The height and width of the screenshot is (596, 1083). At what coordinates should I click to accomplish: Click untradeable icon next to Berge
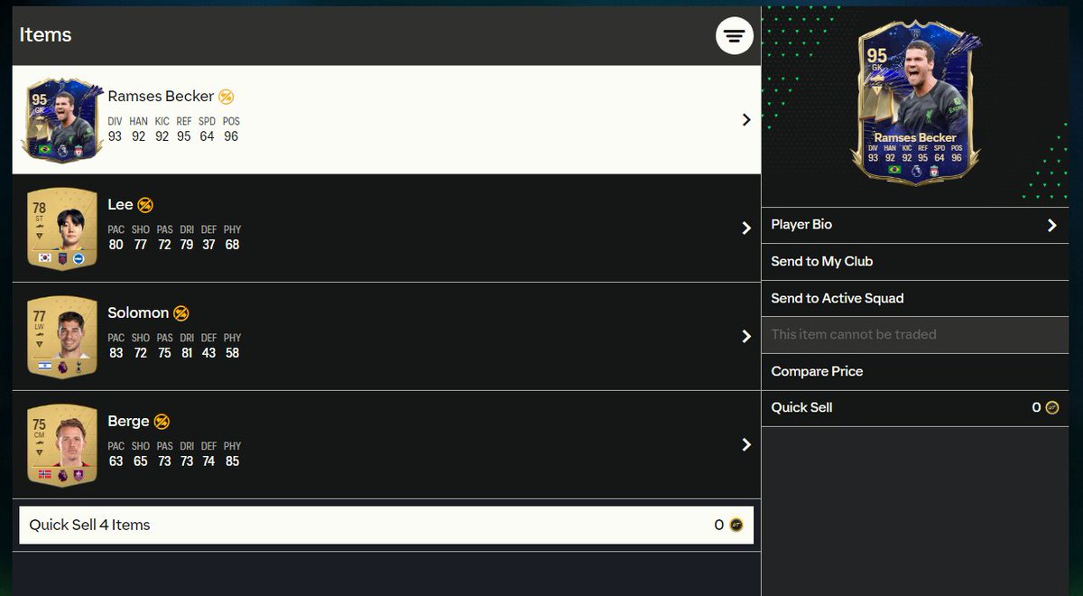[x=162, y=422]
